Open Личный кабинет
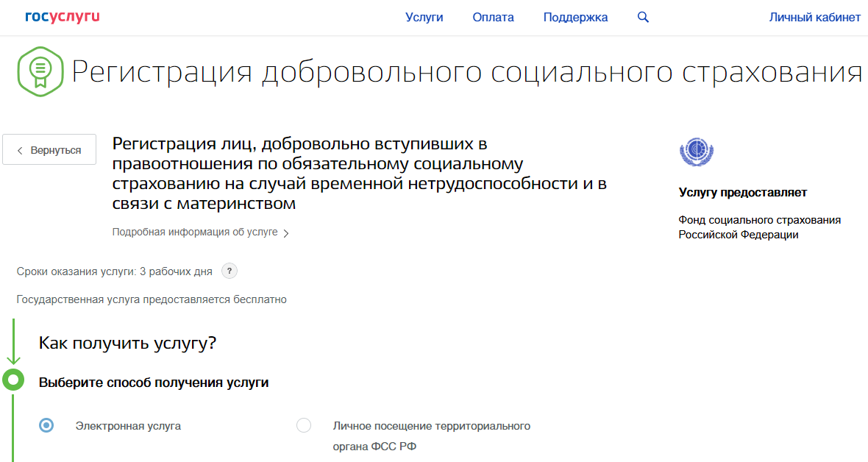Viewport: 868px width, 462px height. pyautogui.click(x=814, y=18)
